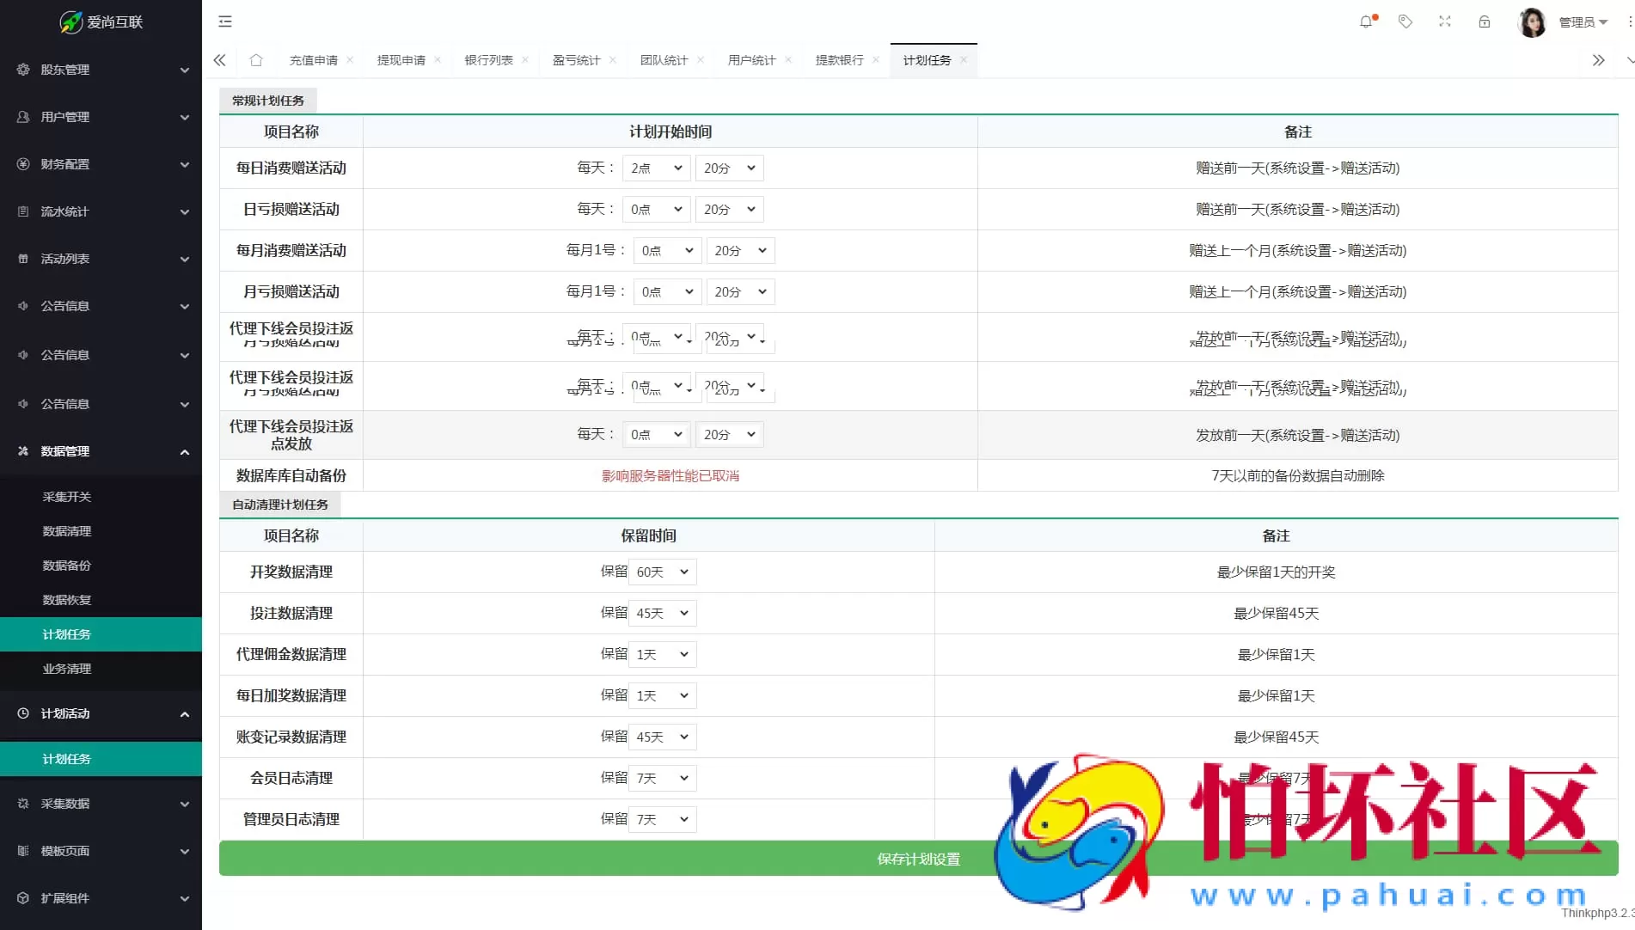Expand the 股东管理 sidebar menu
The width and height of the screenshot is (1635, 930).
coord(101,70)
